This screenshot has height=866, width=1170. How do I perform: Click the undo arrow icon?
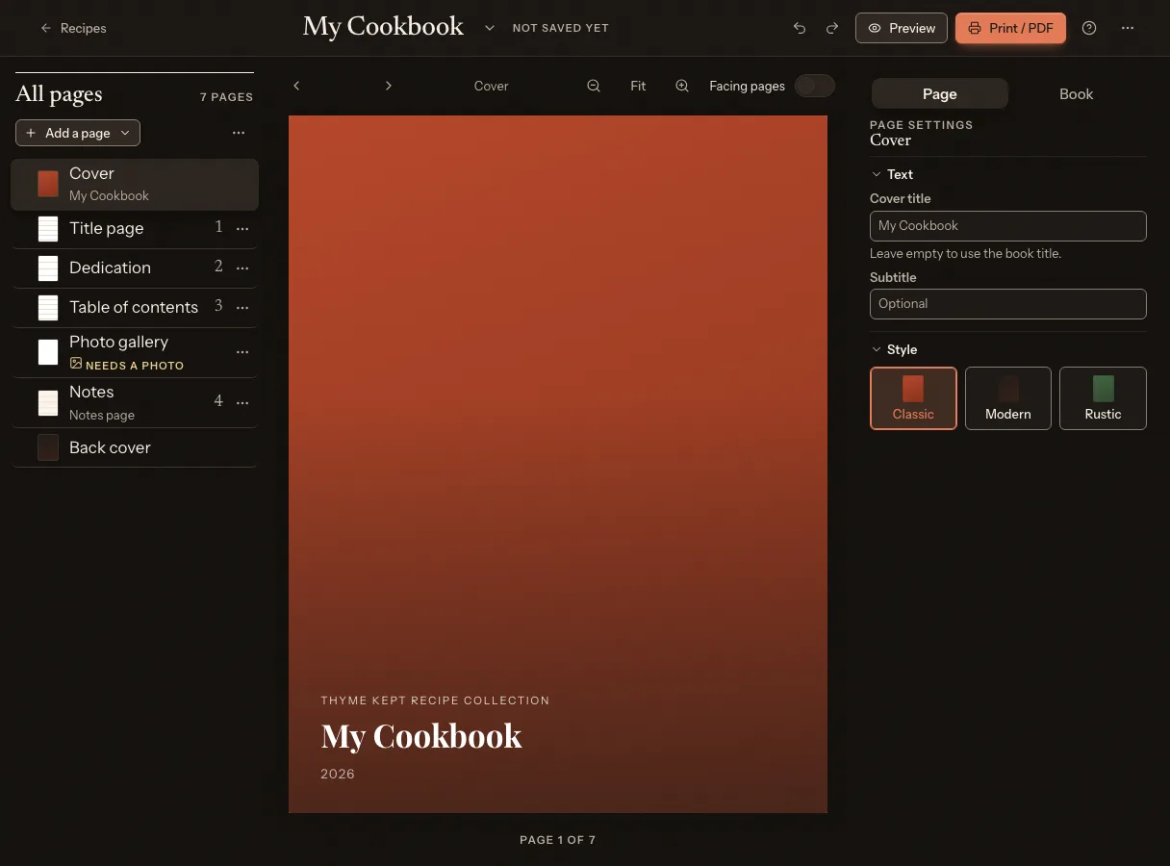pyautogui.click(x=800, y=28)
